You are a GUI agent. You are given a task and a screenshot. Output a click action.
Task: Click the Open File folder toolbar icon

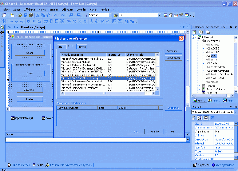tap(20, 15)
